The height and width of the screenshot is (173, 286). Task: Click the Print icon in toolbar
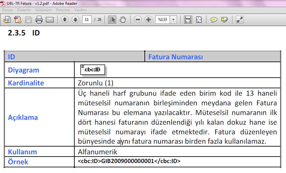click(39, 20)
